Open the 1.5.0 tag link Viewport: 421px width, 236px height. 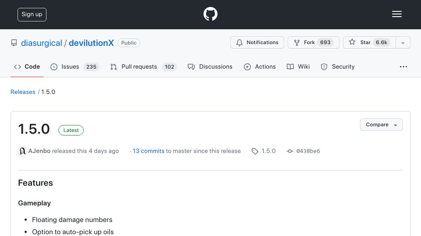pyautogui.click(x=268, y=151)
